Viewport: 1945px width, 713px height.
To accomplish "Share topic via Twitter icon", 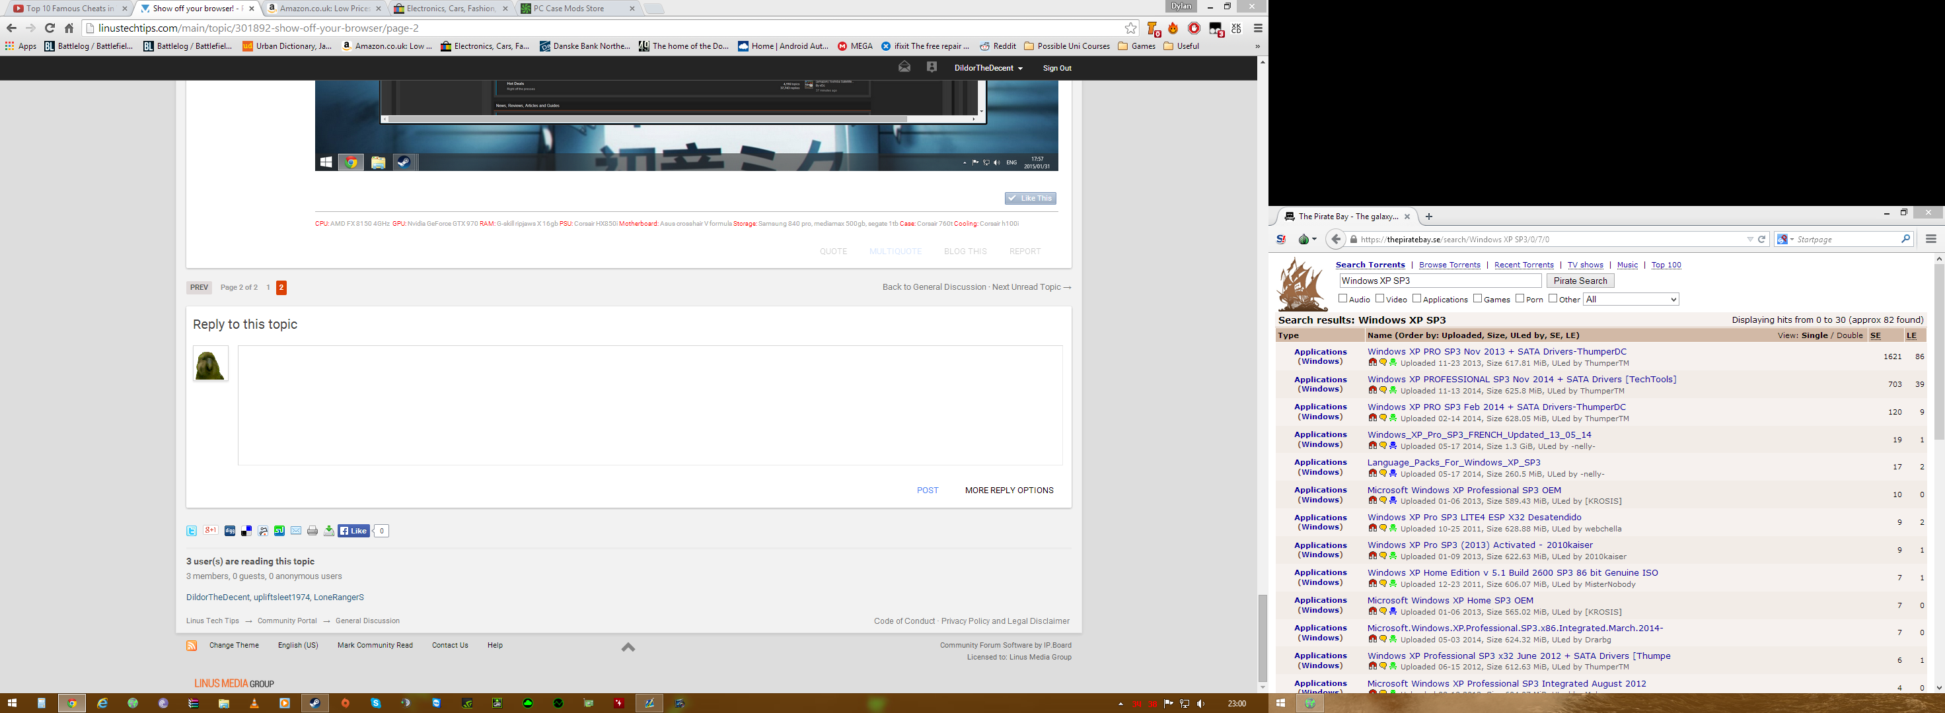I will coord(192,531).
